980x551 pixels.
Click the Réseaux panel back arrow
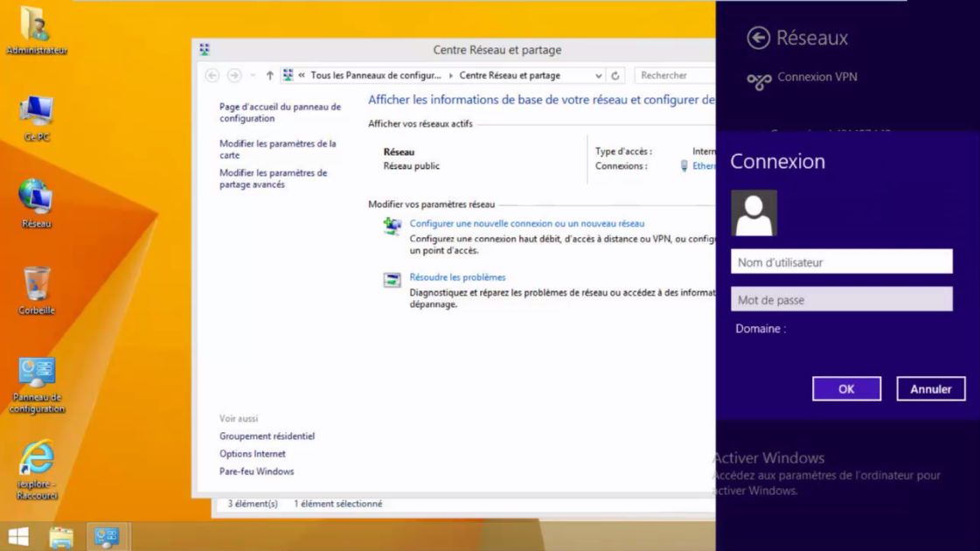[x=758, y=38]
